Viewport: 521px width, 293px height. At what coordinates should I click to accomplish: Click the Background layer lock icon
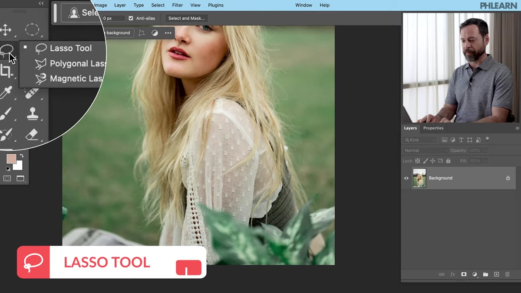[x=508, y=178]
